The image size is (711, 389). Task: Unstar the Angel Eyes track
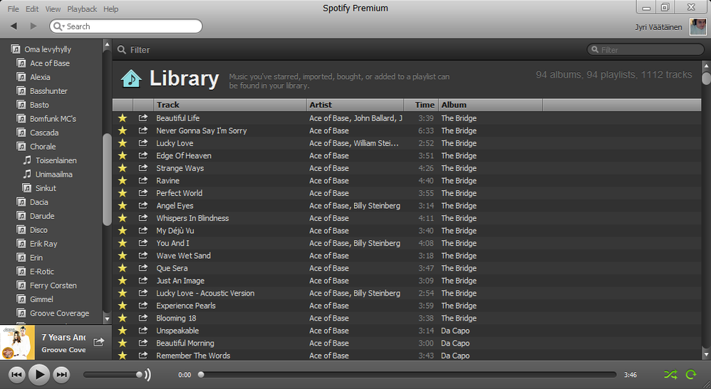[x=123, y=205]
